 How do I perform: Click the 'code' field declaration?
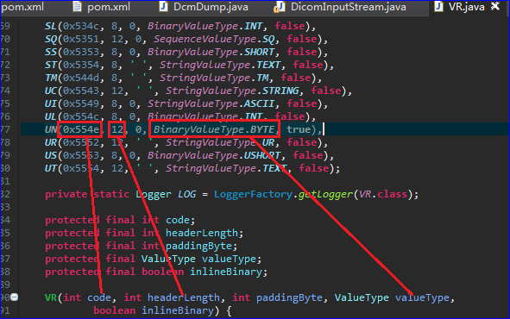[x=177, y=220]
